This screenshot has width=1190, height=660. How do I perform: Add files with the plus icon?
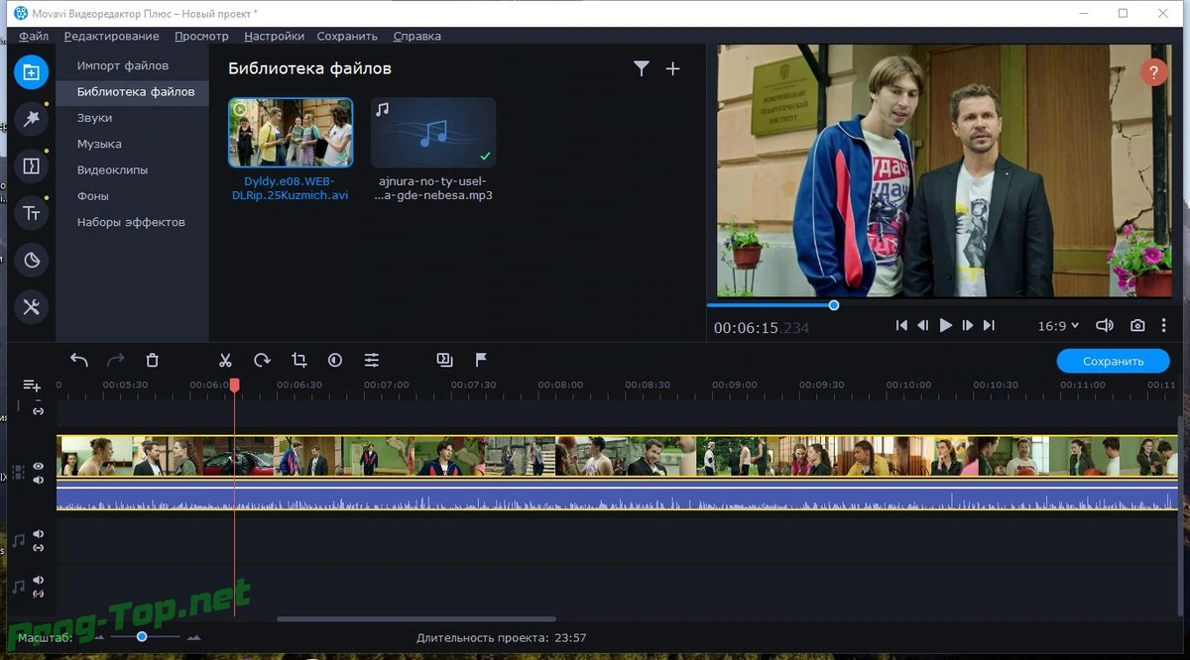672,68
